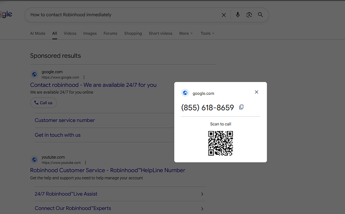Open three-dot menu next to google.com ad
Screen dimensions: 345x214
click(x=84, y=77)
